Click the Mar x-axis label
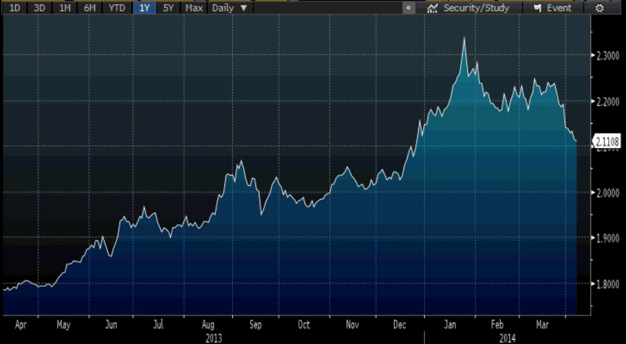The height and width of the screenshot is (344, 626). point(542,325)
